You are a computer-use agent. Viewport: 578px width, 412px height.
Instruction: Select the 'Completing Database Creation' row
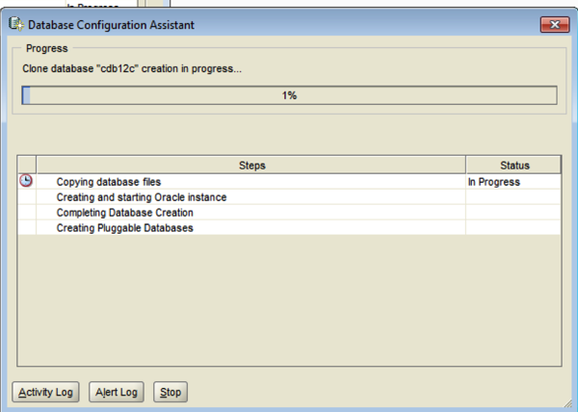tap(289, 213)
